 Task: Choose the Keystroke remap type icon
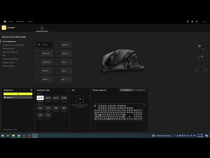64,98
